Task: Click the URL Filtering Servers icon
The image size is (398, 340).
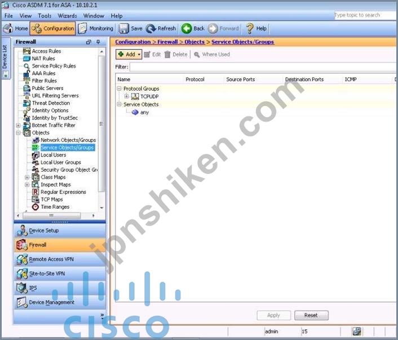Action: point(26,96)
